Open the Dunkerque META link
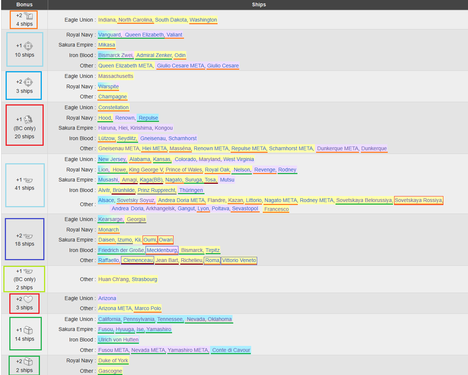 pyautogui.click(x=338, y=148)
